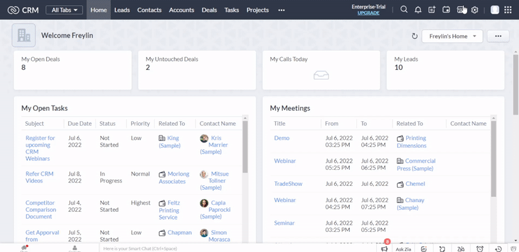Open the Demo meeting

click(x=282, y=138)
